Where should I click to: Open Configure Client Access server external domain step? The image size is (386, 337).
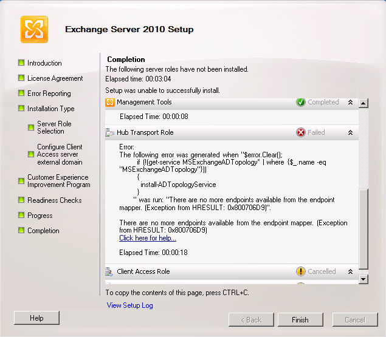click(60, 154)
